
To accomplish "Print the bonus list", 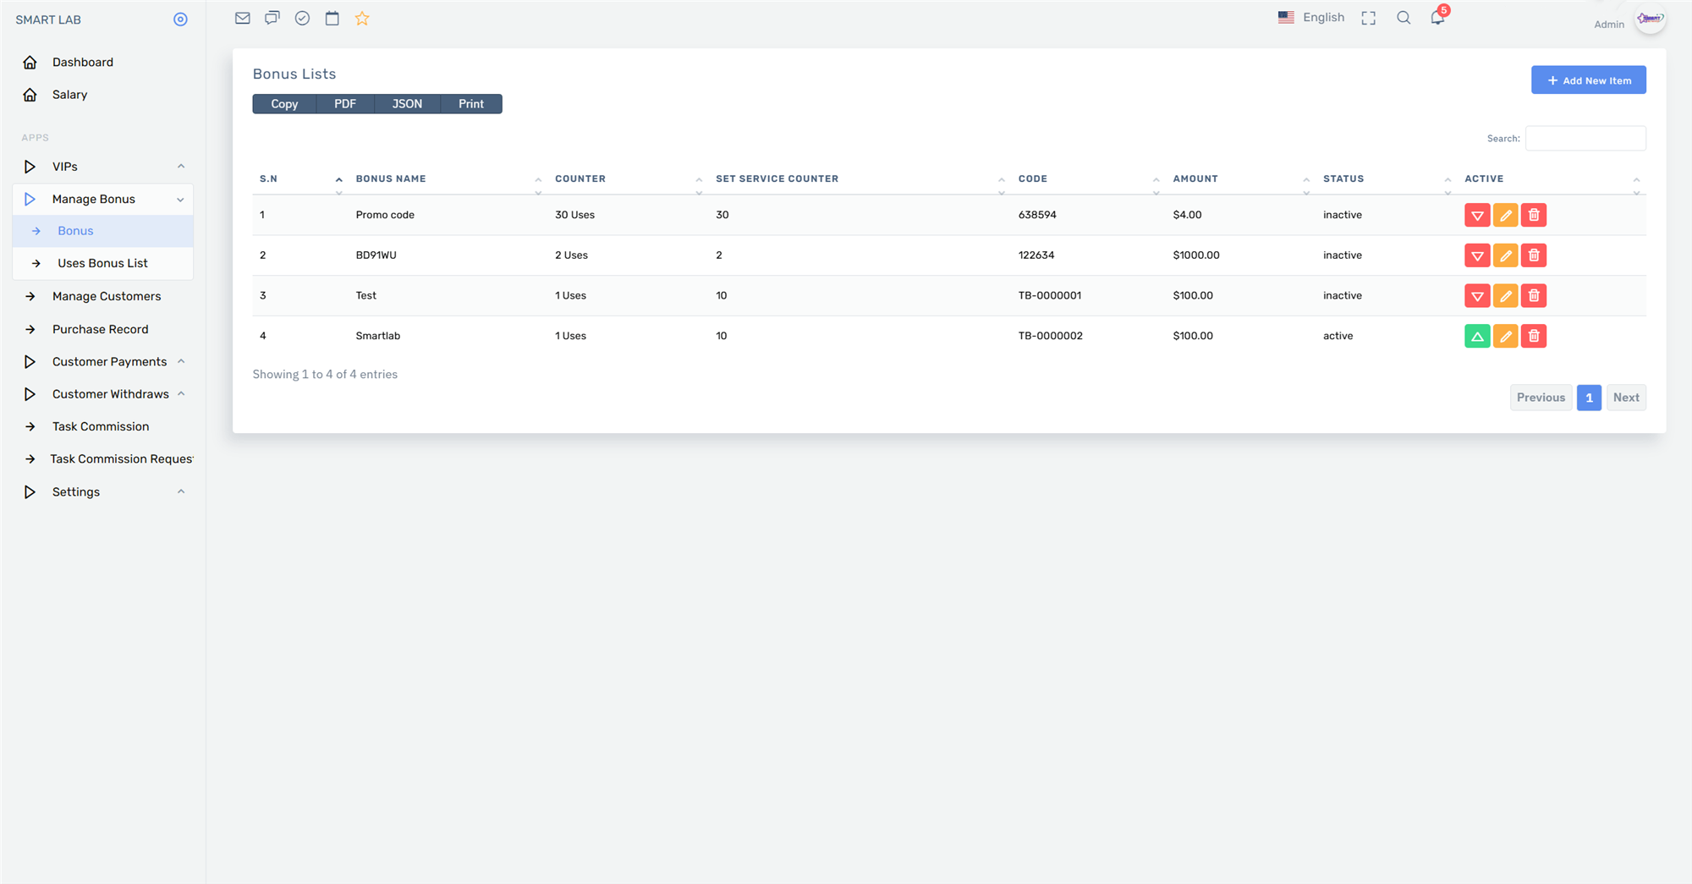I will click(x=471, y=104).
